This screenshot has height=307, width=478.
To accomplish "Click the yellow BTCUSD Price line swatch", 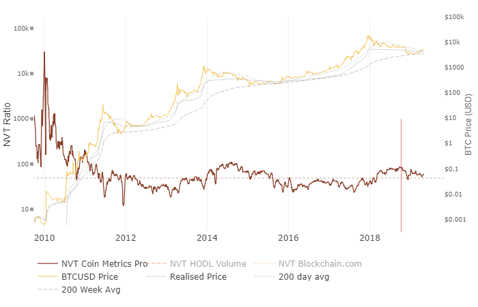I will coord(47,277).
